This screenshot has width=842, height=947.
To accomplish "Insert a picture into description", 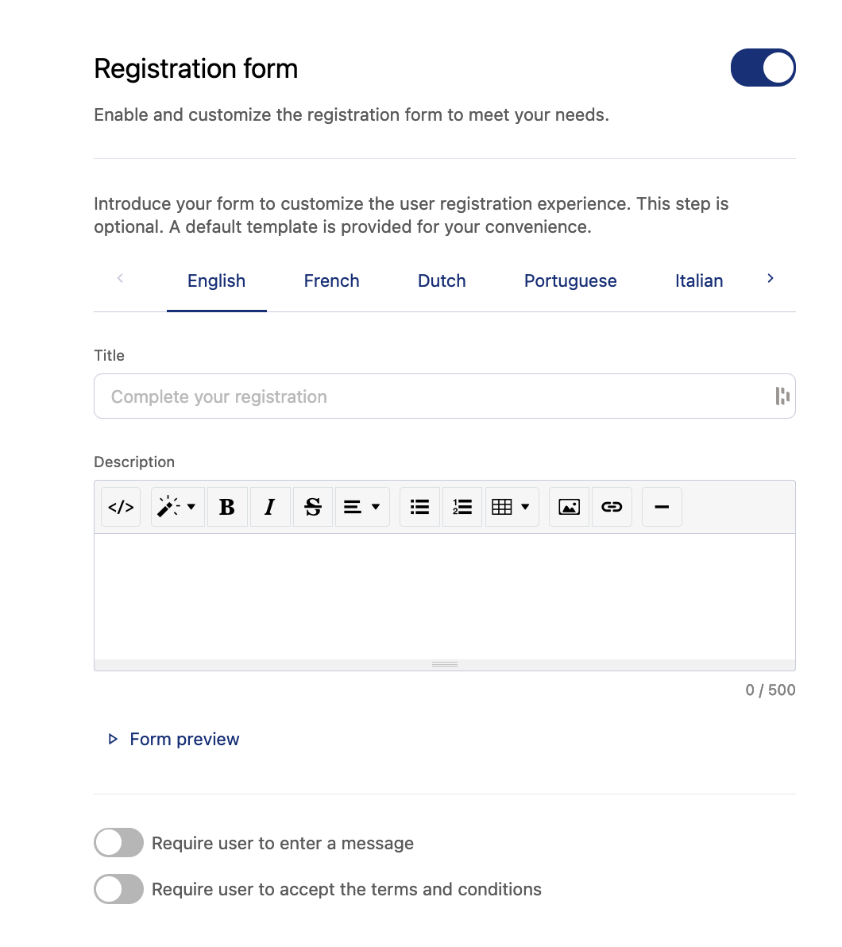I will pyautogui.click(x=569, y=507).
